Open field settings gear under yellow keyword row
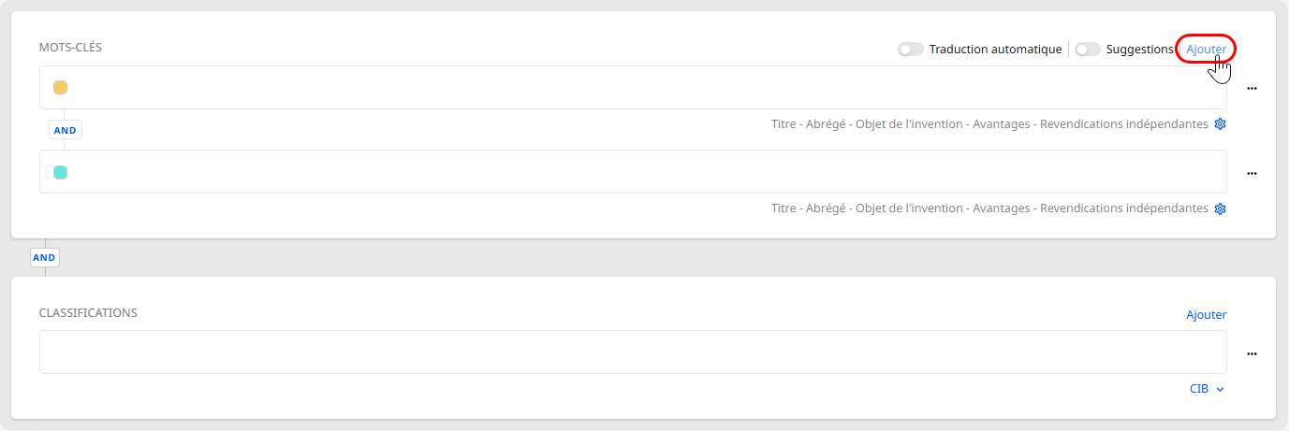Viewport: 1289px width, 431px height. tap(1220, 124)
